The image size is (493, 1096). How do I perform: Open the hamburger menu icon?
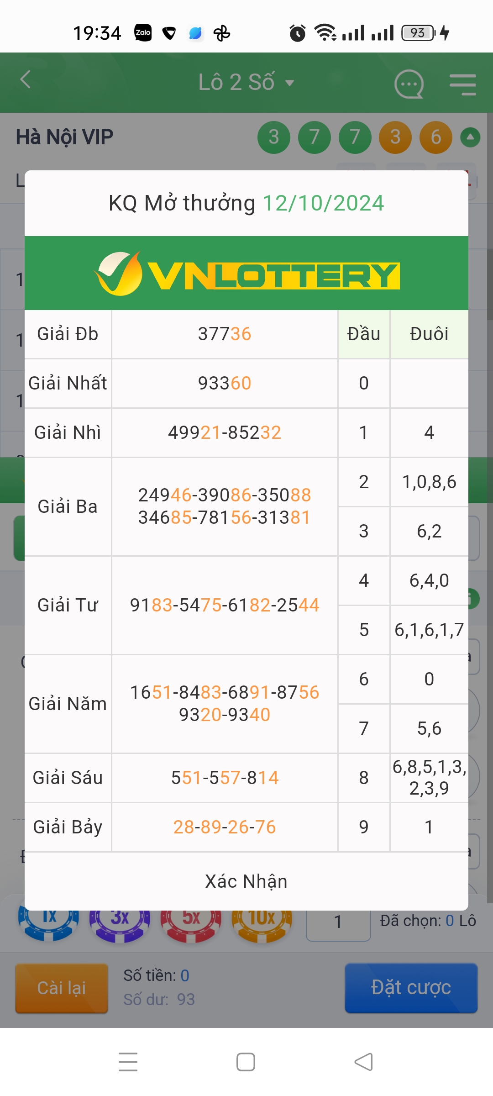point(462,84)
